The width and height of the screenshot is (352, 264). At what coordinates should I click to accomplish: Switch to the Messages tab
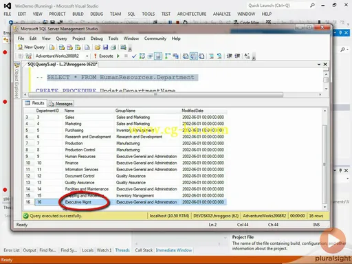61,104
